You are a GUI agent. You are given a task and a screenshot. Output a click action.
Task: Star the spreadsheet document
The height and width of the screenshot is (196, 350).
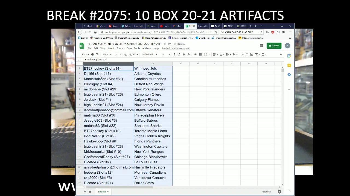[165, 44]
